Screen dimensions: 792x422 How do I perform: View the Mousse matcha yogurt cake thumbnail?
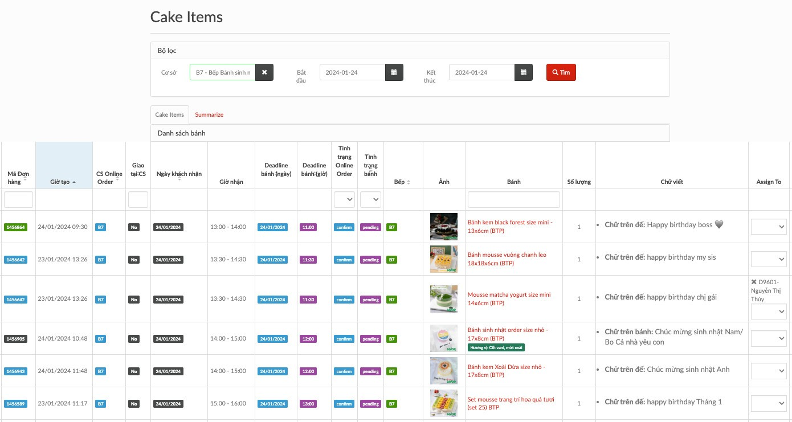[x=443, y=299]
